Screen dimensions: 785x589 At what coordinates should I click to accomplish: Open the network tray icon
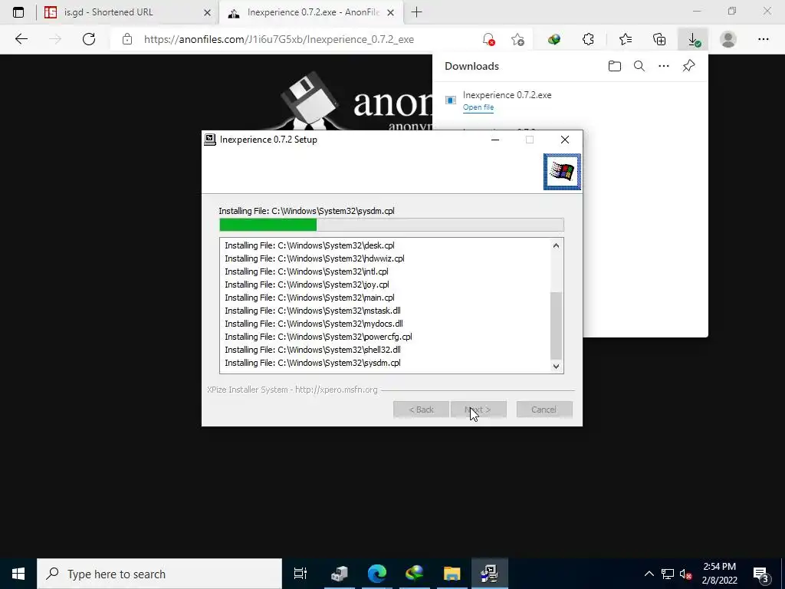tap(668, 574)
